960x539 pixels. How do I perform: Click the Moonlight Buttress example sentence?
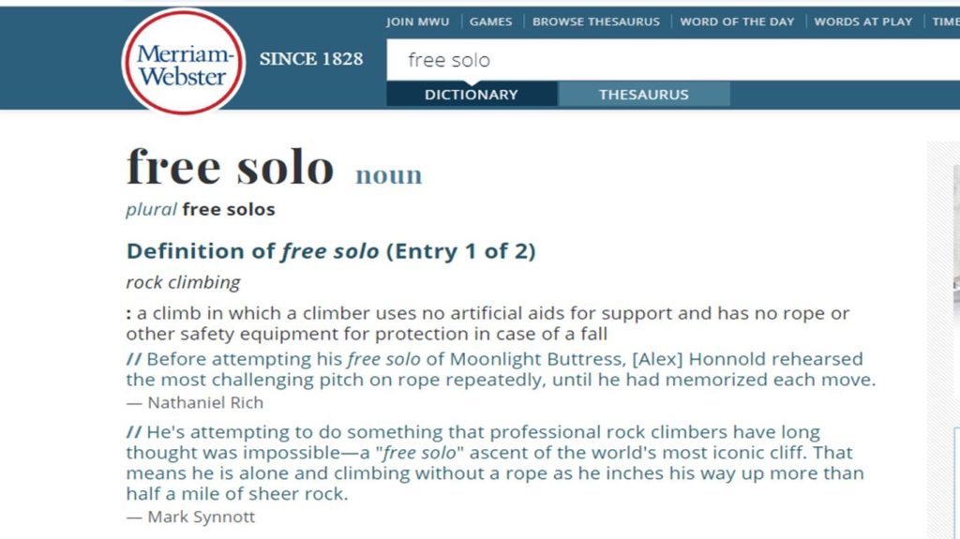[x=501, y=369]
